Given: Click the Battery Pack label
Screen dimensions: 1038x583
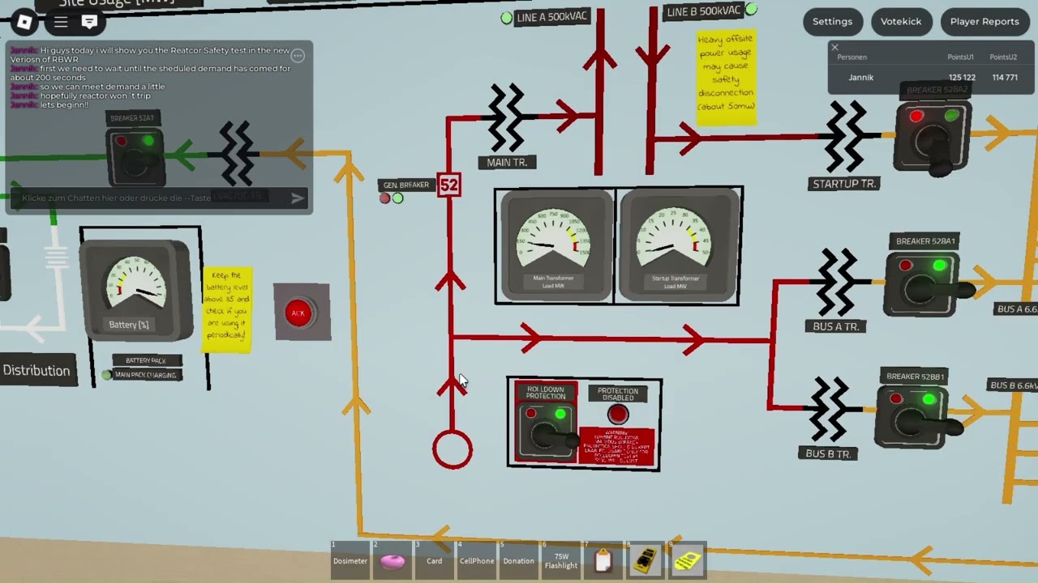Looking at the screenshot, I should click(x=146, y=360).
